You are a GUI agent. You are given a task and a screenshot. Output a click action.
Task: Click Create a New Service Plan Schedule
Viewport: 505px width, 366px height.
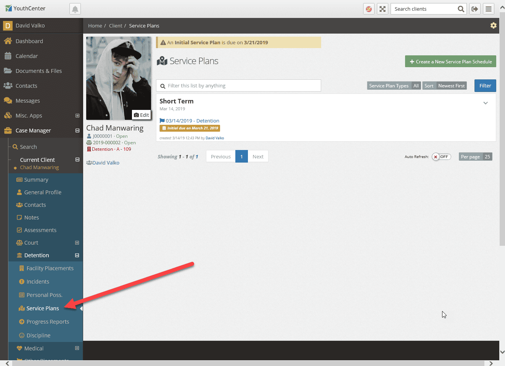point(450,61)
